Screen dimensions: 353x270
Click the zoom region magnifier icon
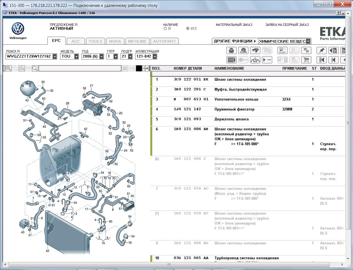[22, 68]
